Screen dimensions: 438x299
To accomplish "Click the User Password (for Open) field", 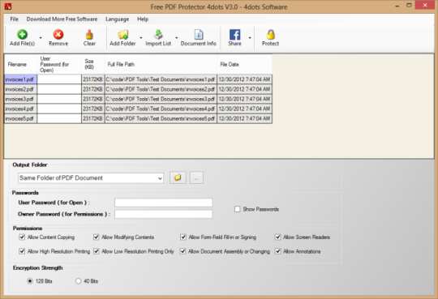I will [x=163, y=203].
